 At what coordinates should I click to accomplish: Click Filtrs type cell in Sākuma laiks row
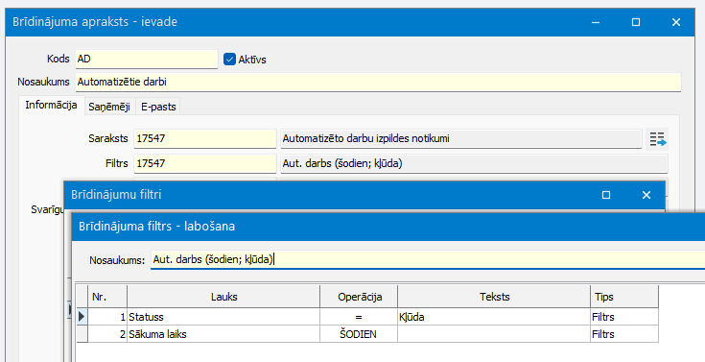[624, 334]
